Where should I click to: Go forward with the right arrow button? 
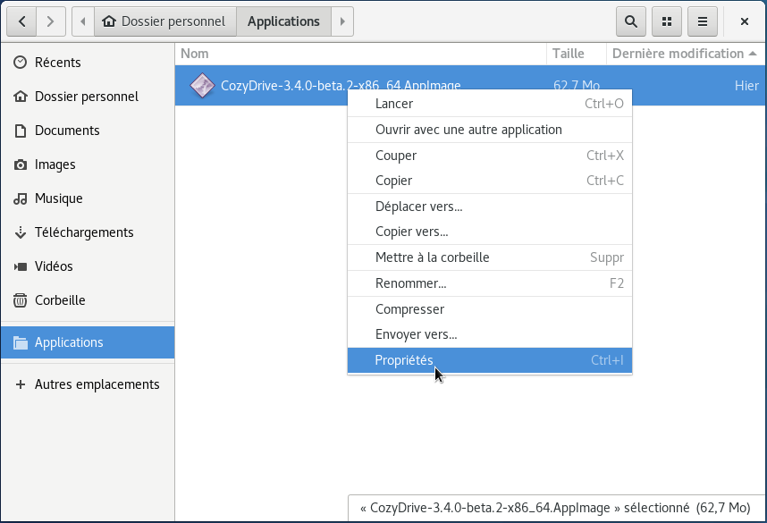51,21
